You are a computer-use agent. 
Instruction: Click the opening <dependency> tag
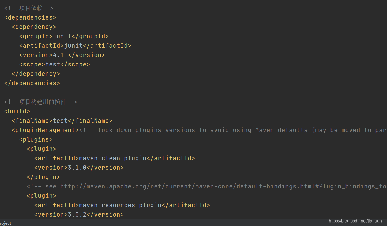pos(34,27)
